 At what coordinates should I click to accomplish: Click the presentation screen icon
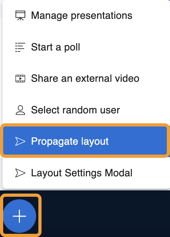click(20, 15)
